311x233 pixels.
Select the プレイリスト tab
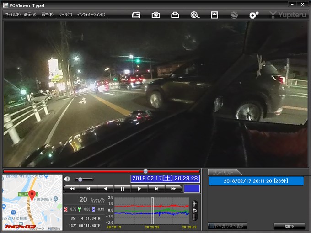(x=223, y=172)
